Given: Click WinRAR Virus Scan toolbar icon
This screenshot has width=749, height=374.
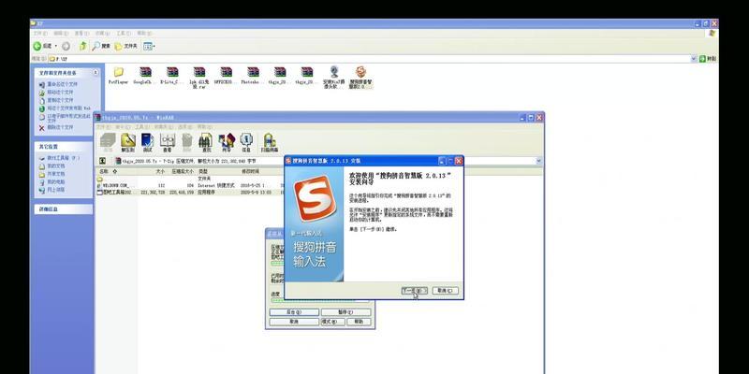Looking at the screenshot, I should 269,142.
